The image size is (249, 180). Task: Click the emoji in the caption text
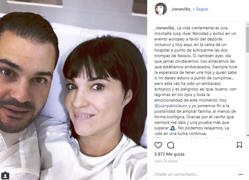[172, 128]
